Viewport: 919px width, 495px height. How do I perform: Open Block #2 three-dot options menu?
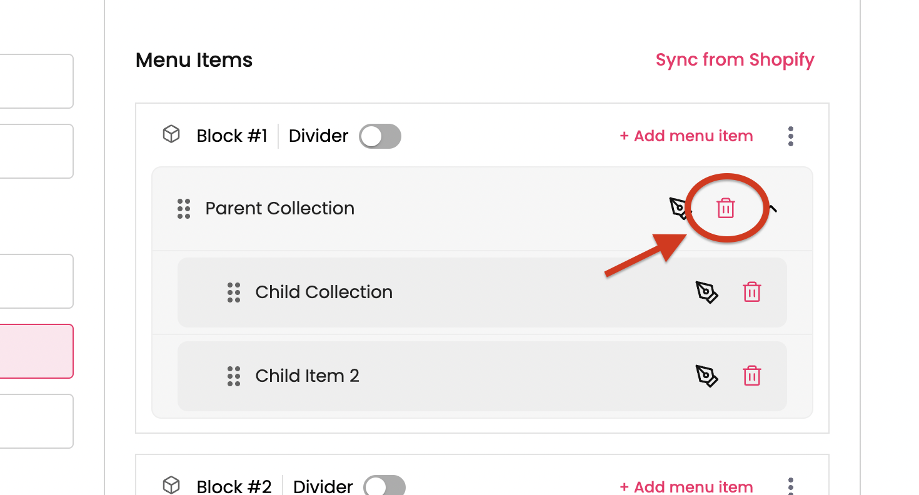(791, 486)
